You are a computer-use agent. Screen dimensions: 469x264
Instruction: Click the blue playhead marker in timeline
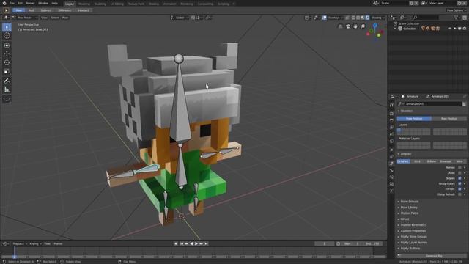point(14,256)
